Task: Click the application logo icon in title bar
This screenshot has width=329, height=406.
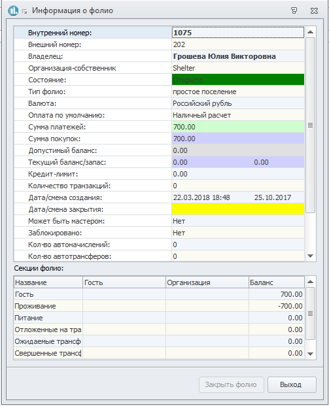Action: 13,10
